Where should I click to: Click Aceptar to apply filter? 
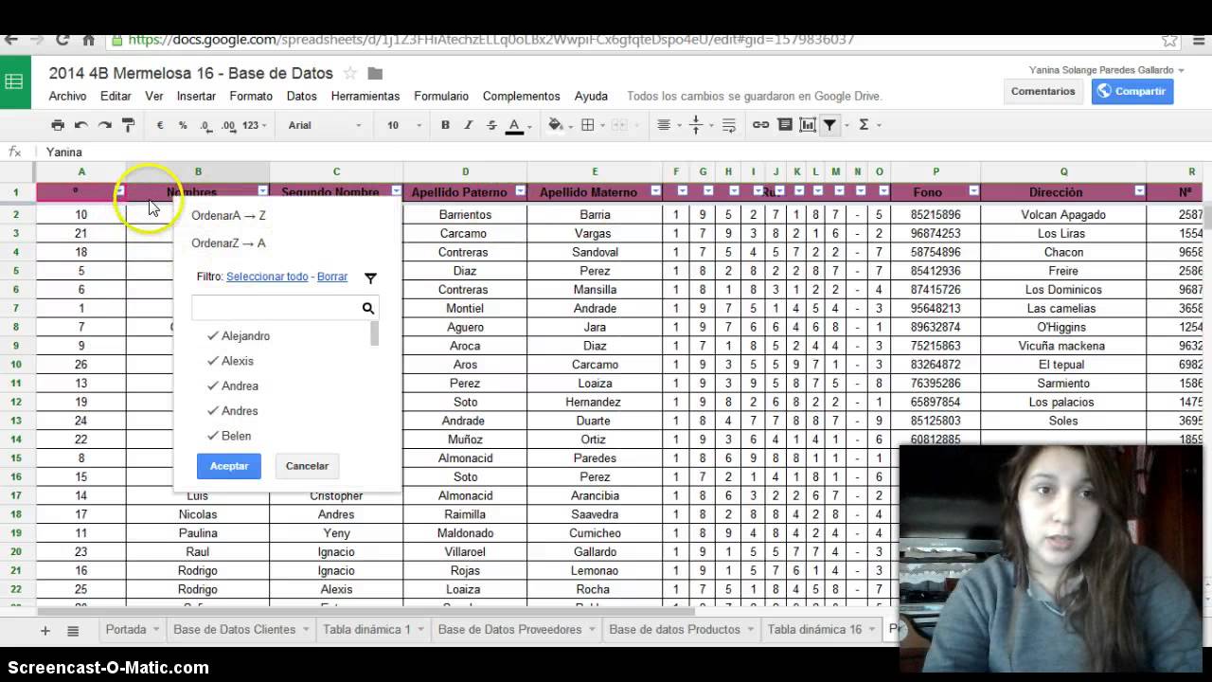(229, 466)
